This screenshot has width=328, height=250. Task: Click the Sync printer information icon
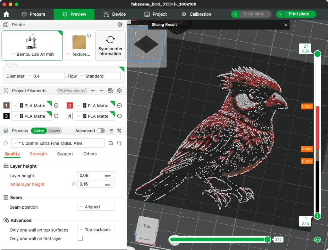point(110,39)
